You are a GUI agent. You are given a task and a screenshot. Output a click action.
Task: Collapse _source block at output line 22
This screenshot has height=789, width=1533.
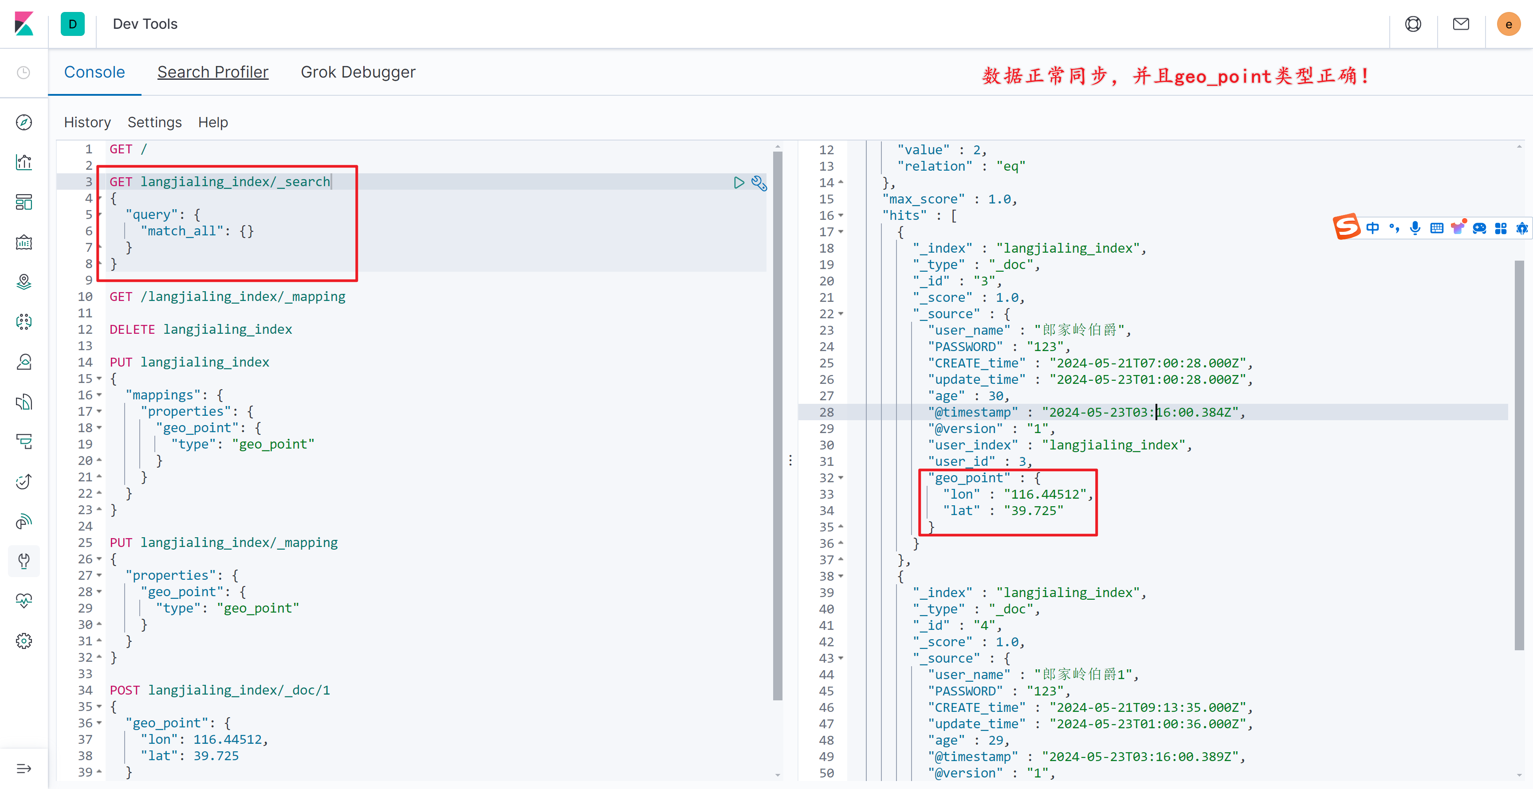pos(841,314)
